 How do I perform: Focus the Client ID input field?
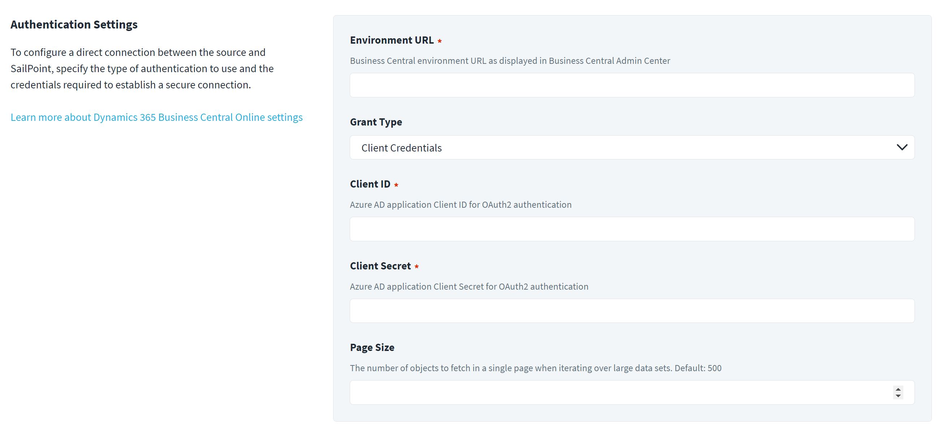point(632,229)
